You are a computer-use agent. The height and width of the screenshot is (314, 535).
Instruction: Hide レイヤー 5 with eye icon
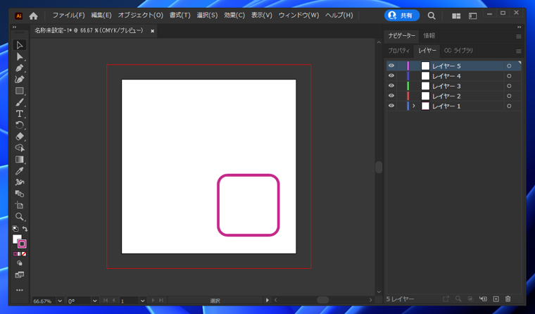(x=391, y=66)
